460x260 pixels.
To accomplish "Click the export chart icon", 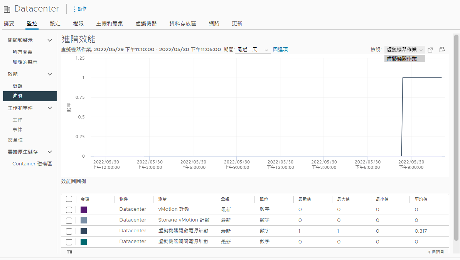I will pyautogui.click(x=442, y=50).
